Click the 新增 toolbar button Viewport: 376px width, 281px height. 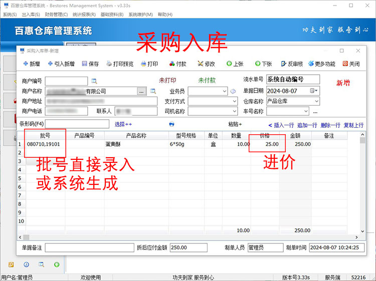coord(32,64)
